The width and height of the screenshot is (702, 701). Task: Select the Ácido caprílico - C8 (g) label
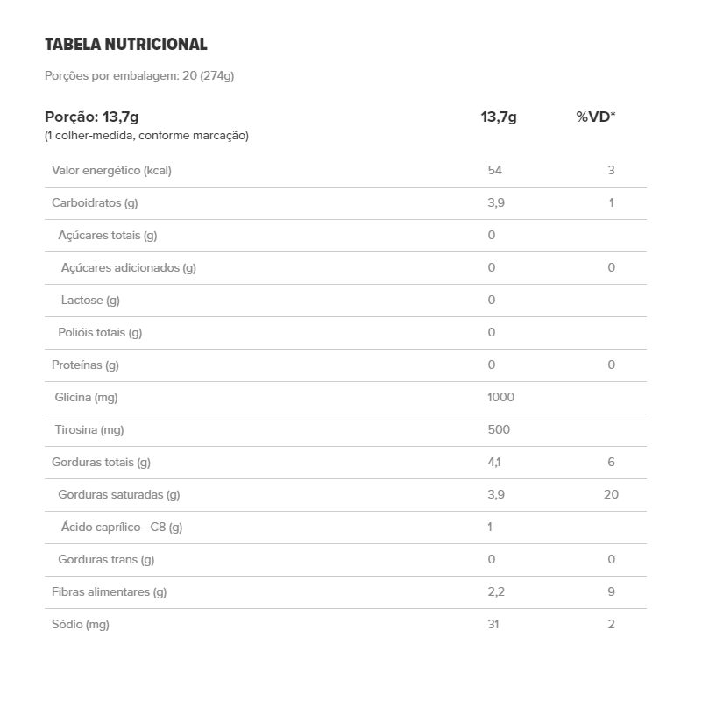tap(122, 527)
